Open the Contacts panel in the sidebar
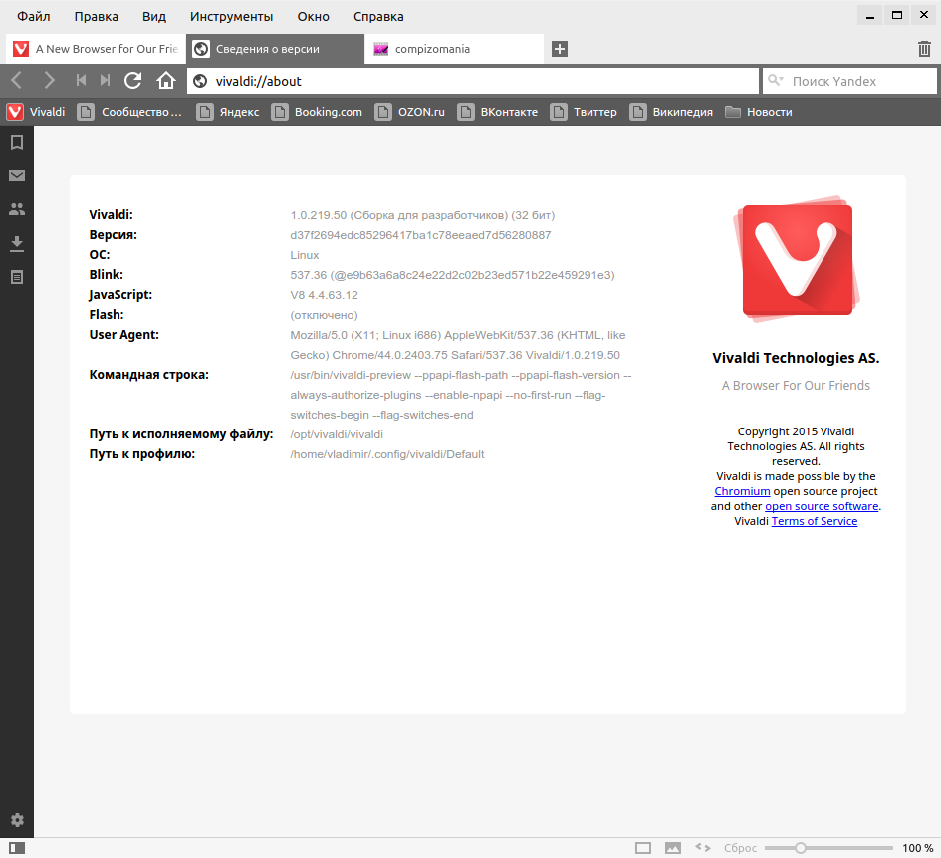941x858 pixels. 17,209
